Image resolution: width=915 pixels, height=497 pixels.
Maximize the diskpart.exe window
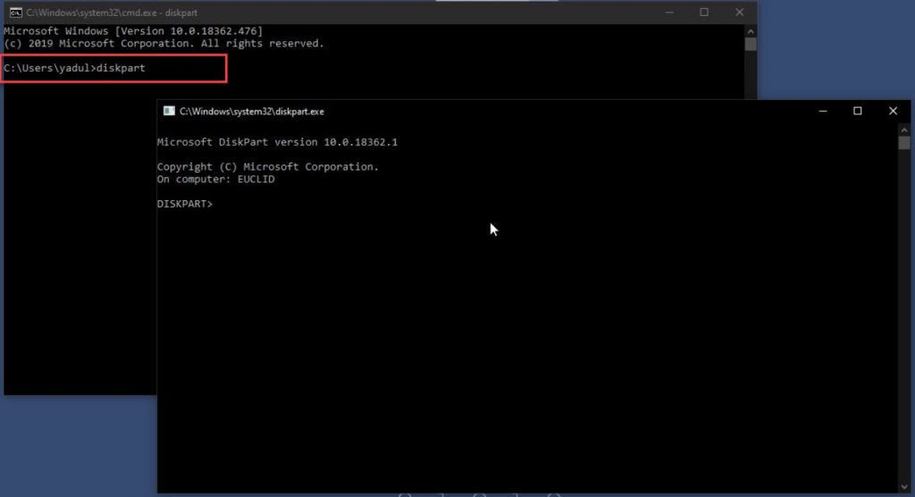click(858, 111)
